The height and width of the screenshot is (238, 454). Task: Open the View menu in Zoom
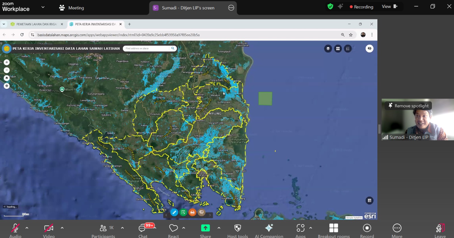click(390, 7)
